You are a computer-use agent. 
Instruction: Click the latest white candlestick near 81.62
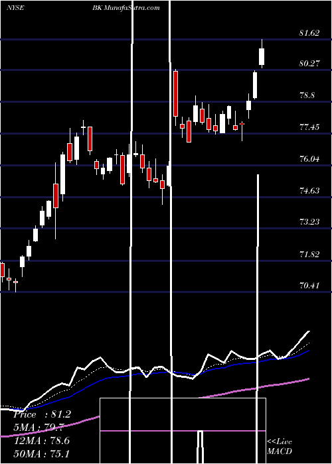262,54
